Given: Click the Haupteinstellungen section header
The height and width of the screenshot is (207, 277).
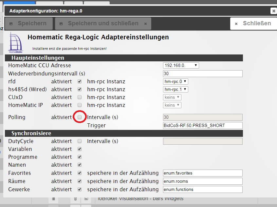Looking at the screenshot, I should pos(124,58).
